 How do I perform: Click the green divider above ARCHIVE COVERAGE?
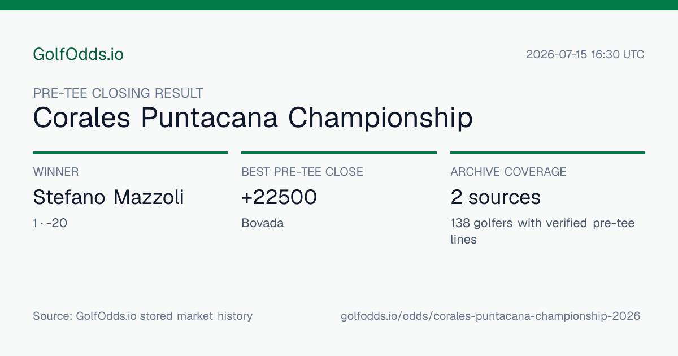click(x=547, y=153)
